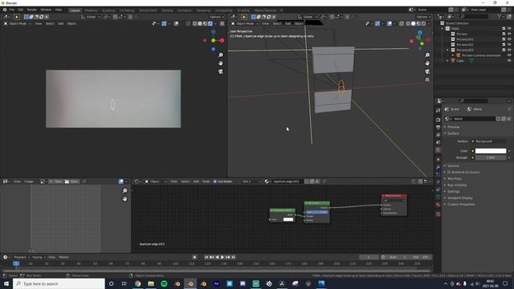514x289 pixels.
Task: Open the Options dropdown in left viewport
Action: coord(216,17)
